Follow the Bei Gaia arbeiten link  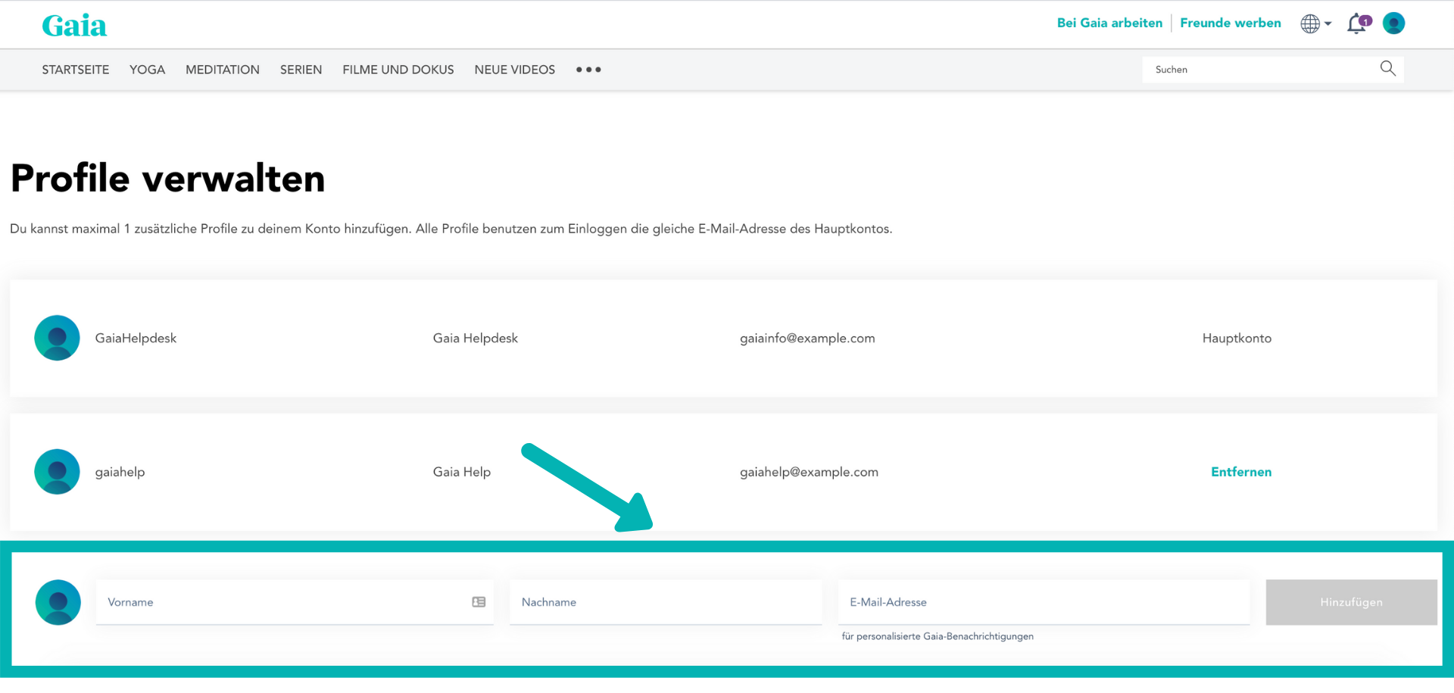coord(1109,23)
